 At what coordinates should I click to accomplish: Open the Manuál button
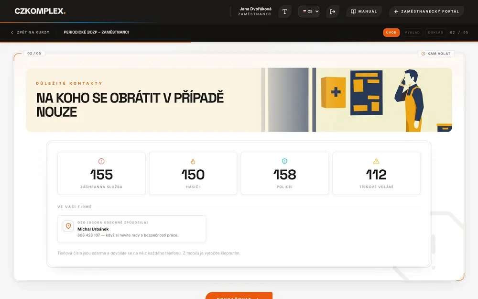pyautogui.click(x=364, y=11)
